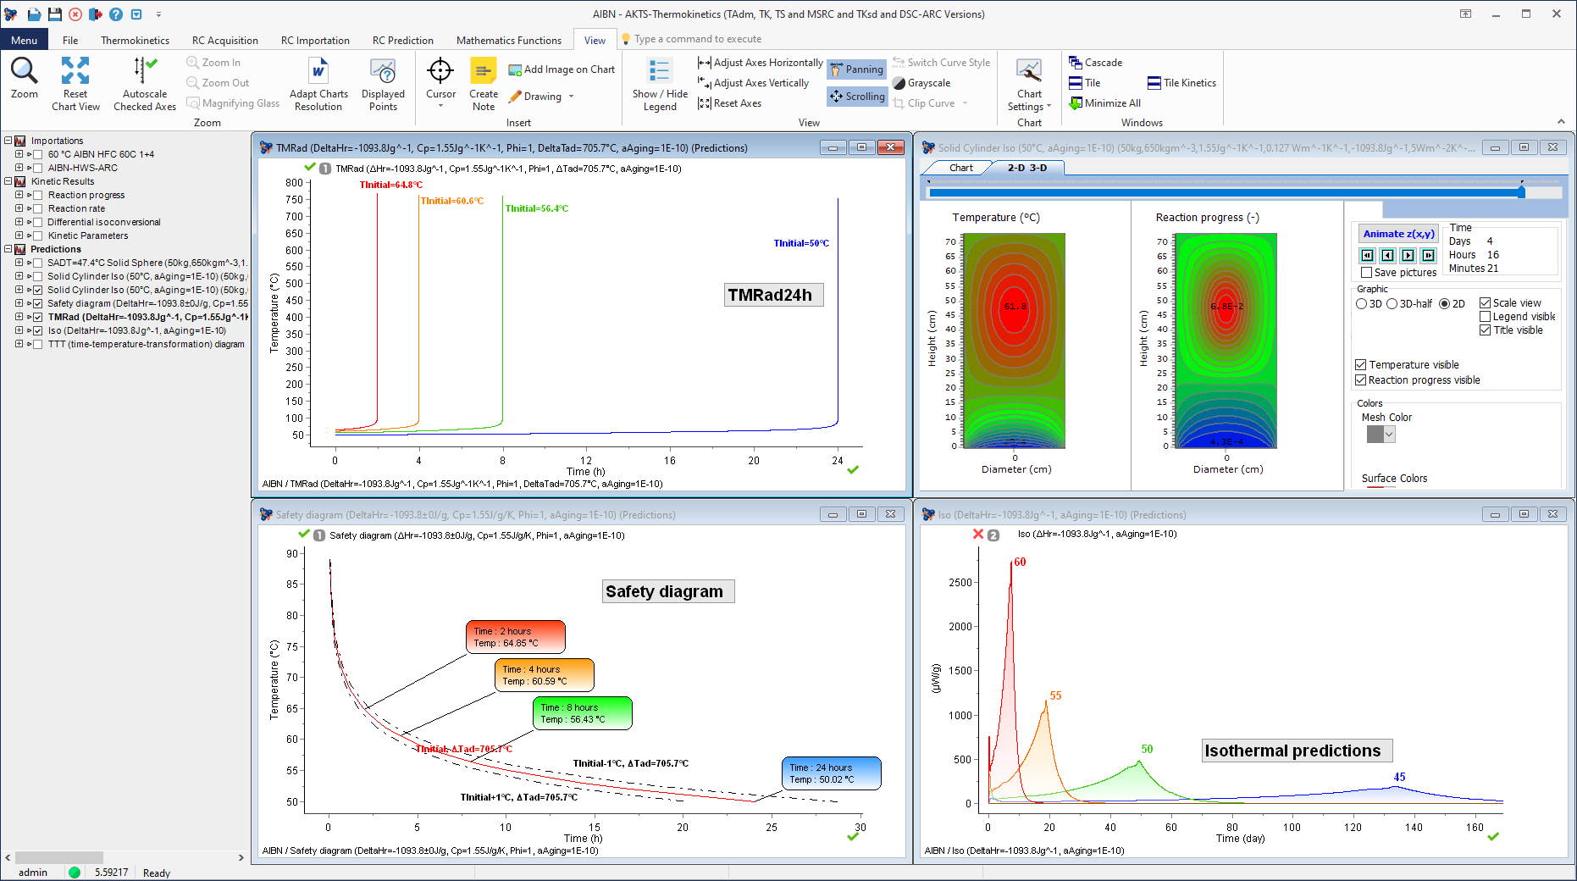The width and height of the screenshot is (1577, 881).
Task: Click the Create Note icon
Action: [x=484, y=72]
